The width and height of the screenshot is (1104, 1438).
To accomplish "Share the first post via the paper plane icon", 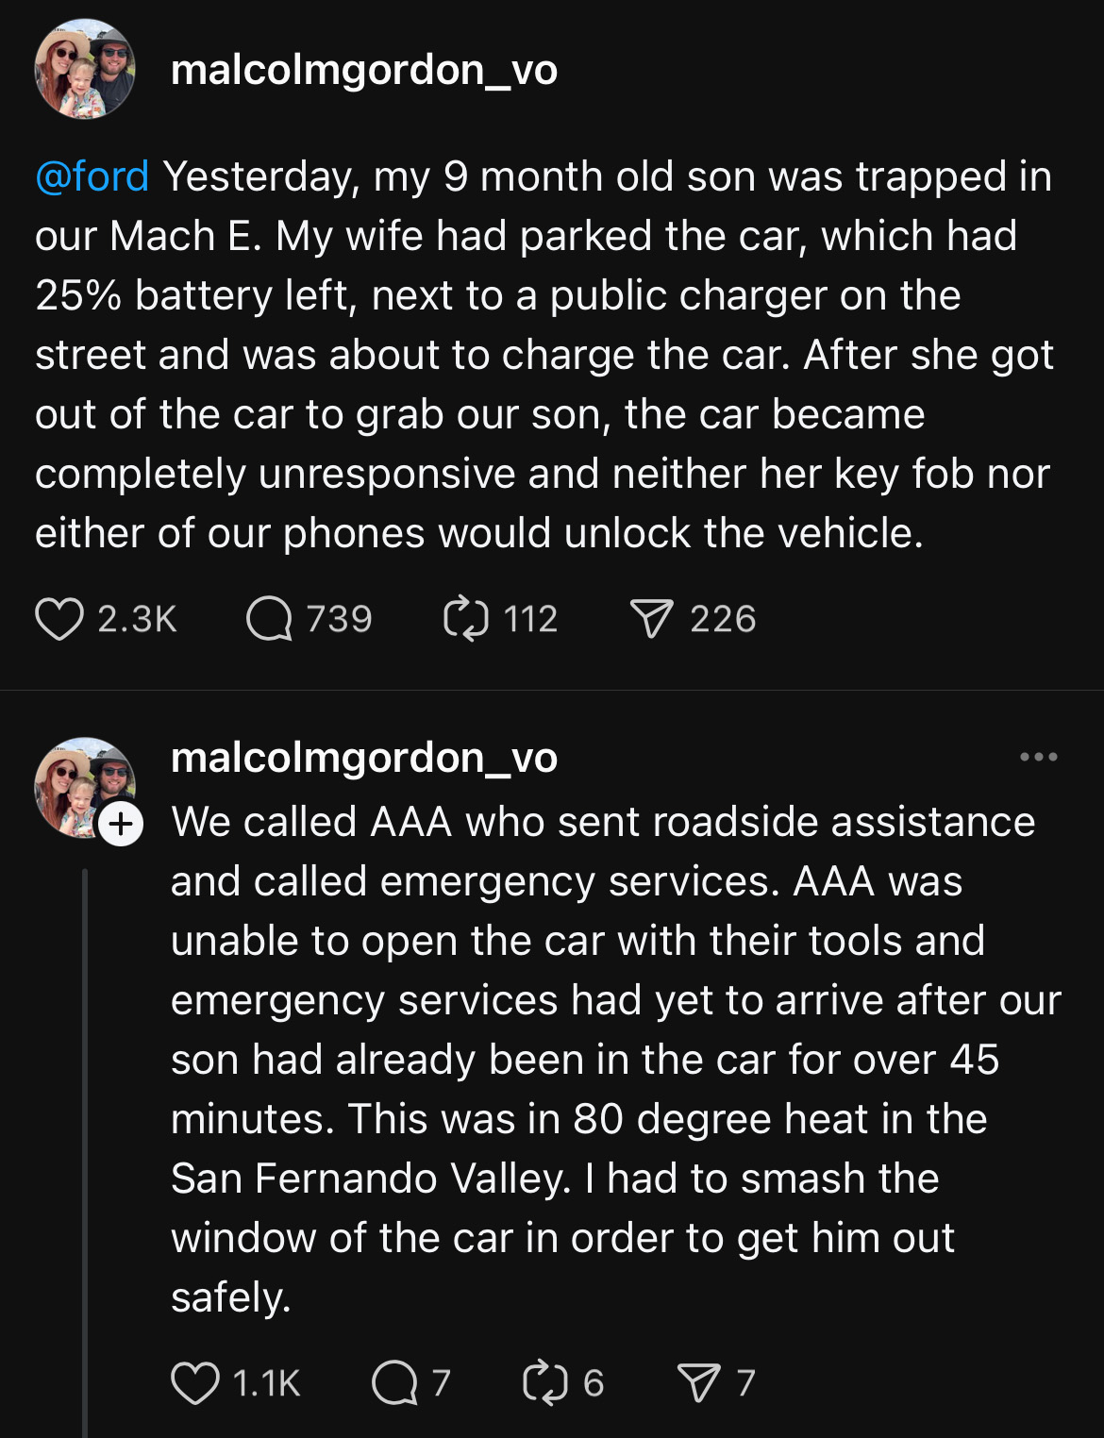I will [x=652, y=619].
